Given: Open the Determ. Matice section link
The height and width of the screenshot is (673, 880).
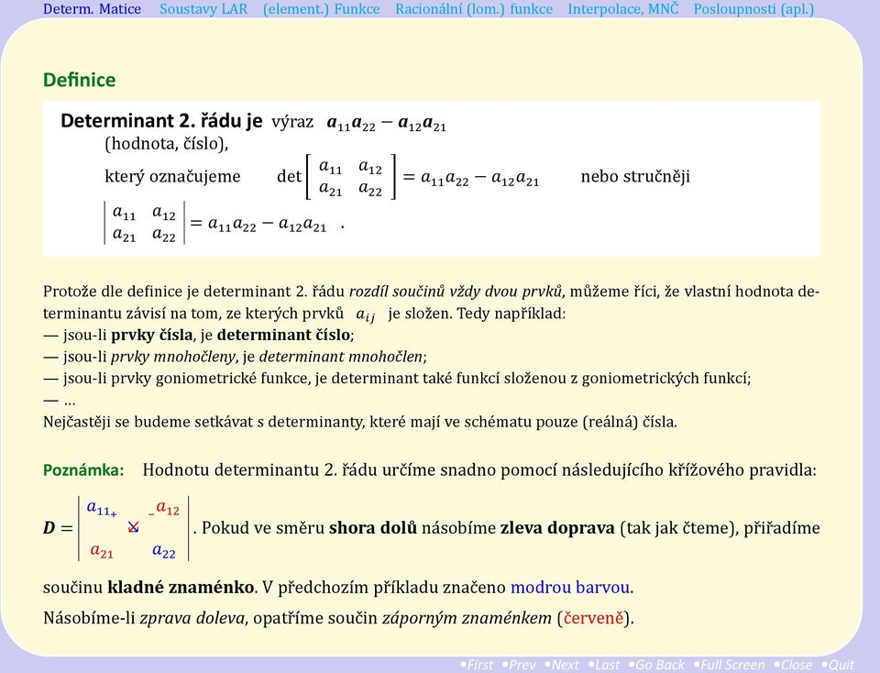Looking at the screenshot, I should (x=92, y=9).
